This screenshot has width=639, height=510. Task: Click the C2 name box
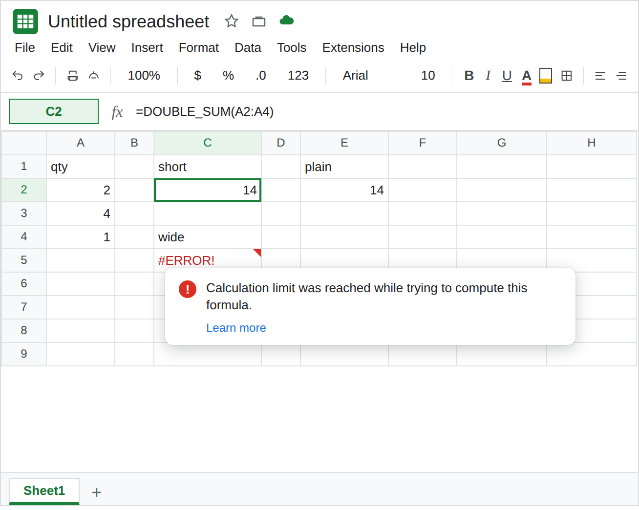54,111
